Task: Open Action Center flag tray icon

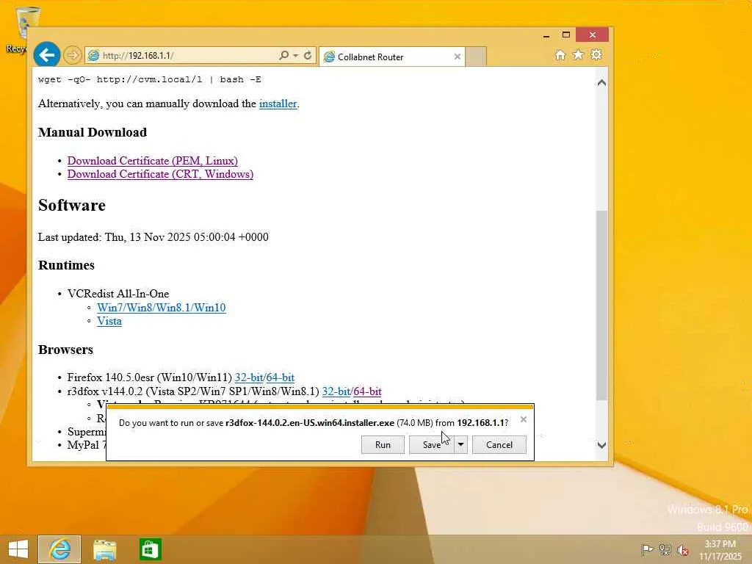Action: point(646,549)
